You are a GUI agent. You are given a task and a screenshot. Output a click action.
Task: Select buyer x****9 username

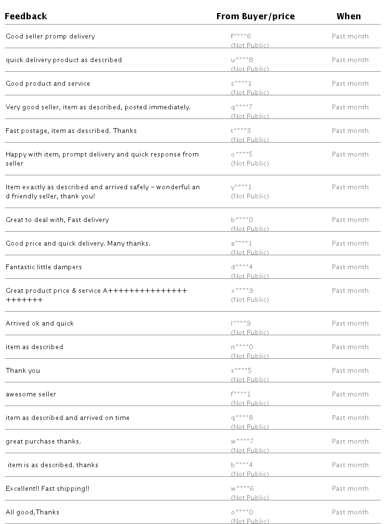pyautogui.click(x=242, y=291)
